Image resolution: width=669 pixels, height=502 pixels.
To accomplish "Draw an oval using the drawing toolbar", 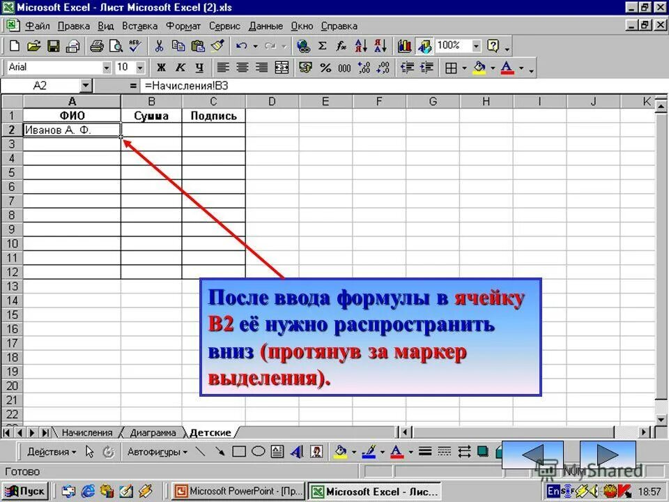I will click(258, 452).
